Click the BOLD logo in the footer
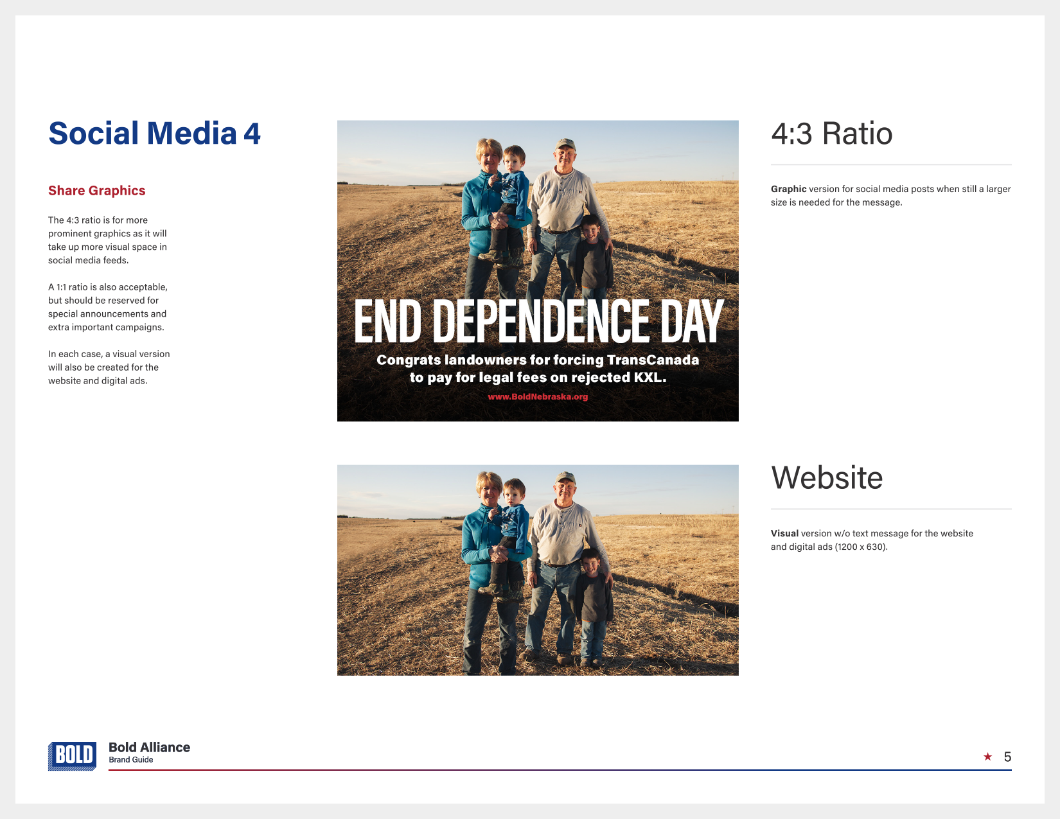The height and width of the screenshot is (819, 1060). 72,755
